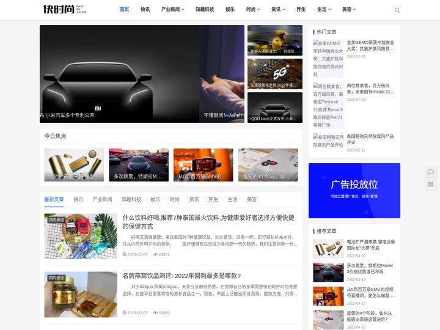Open hot article 金莱GEMO荣获中瑞商业大奖
The height and width of the screenshot is (330, 440).
tap(370, 45)
